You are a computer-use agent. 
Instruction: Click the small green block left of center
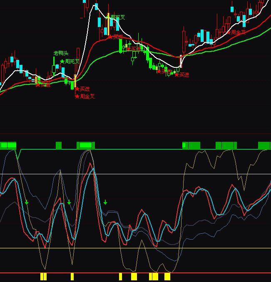pyautogui.click(x=59, y=145)
